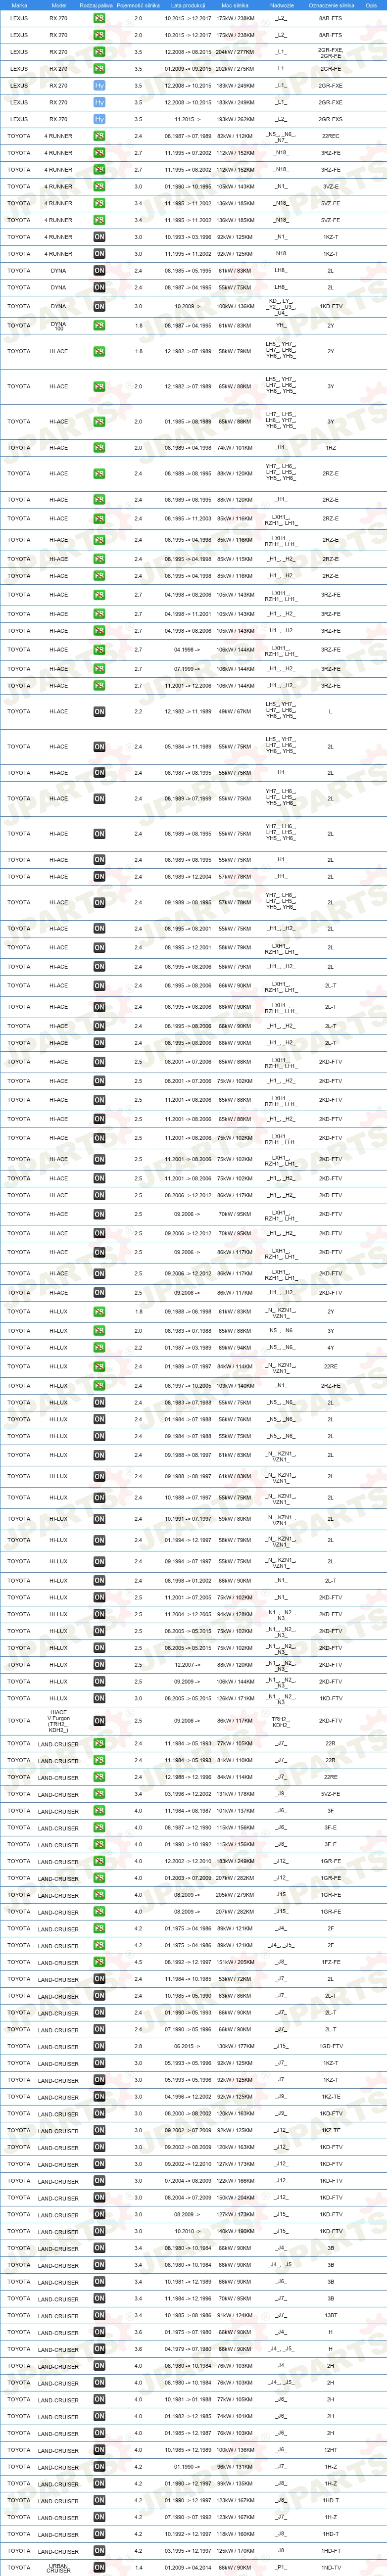Screen dimensions: 387x2576
Task: Click the ON diesel icon in the Land-Cruiser 12HT row
Action: [99, 2450]
